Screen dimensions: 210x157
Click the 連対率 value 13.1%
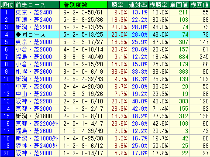coord(140,12)
